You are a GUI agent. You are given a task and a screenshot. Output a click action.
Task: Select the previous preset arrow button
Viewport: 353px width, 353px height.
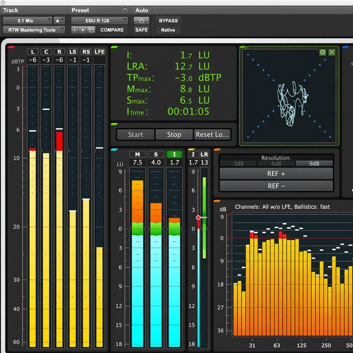75,30
